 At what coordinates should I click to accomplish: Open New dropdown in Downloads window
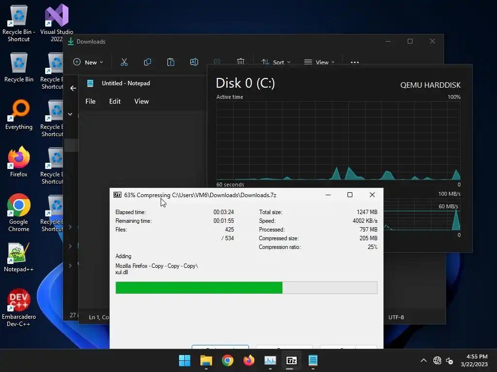pyautogui.click(x=88, y=62)
